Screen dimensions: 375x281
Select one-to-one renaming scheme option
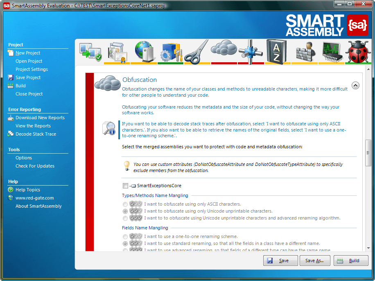click(125, 237)
